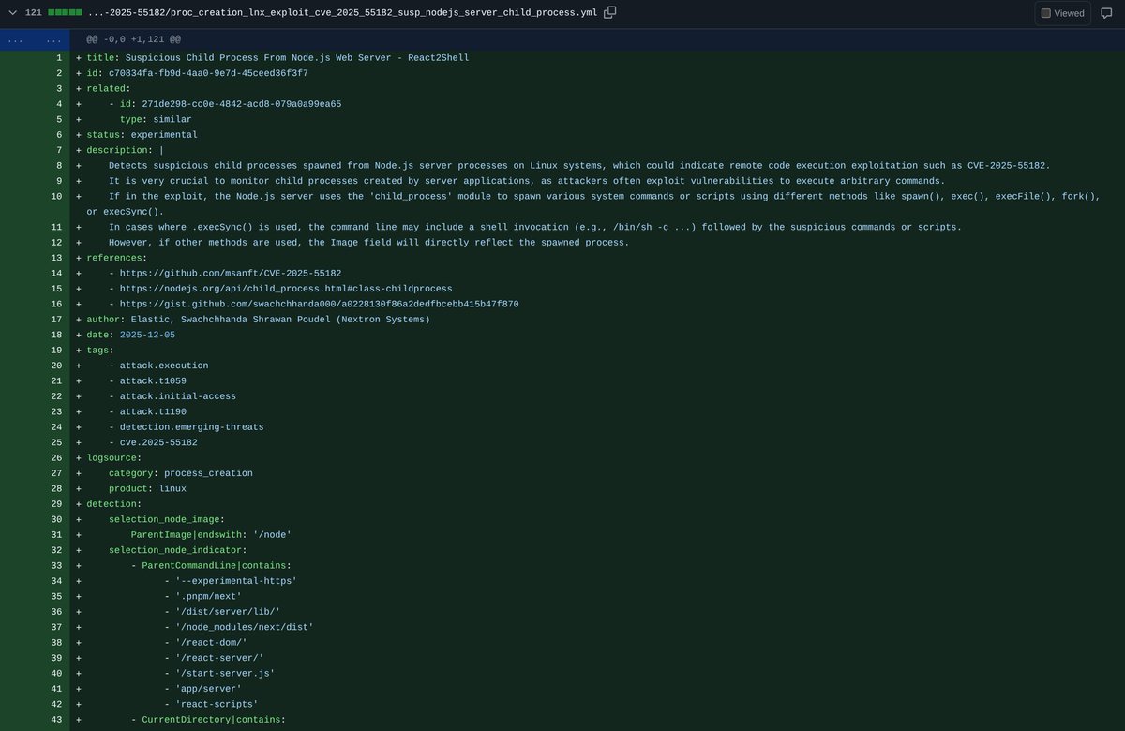The height and width of the screenshot is (731, 1125).
Task: Open the susp_nodejs_server_child_process.yml file link
Action: (342, 12)
